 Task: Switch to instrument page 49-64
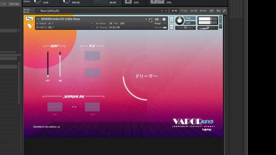(x=203, y=11)
